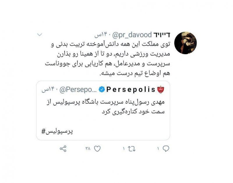Click the Persepolis club crest logo
The width and height of the screenshot is (233, 183).
click(x=161, y=89)
